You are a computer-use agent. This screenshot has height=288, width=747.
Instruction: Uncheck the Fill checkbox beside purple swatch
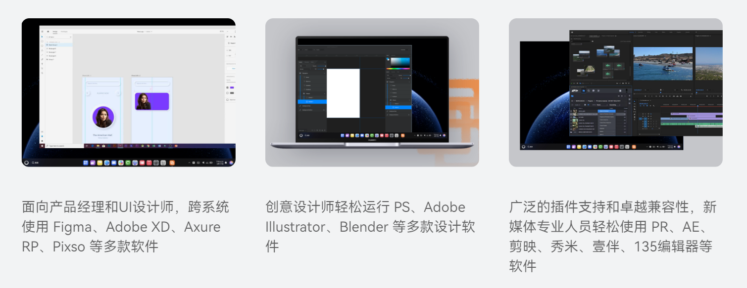(x=227, y=87)
